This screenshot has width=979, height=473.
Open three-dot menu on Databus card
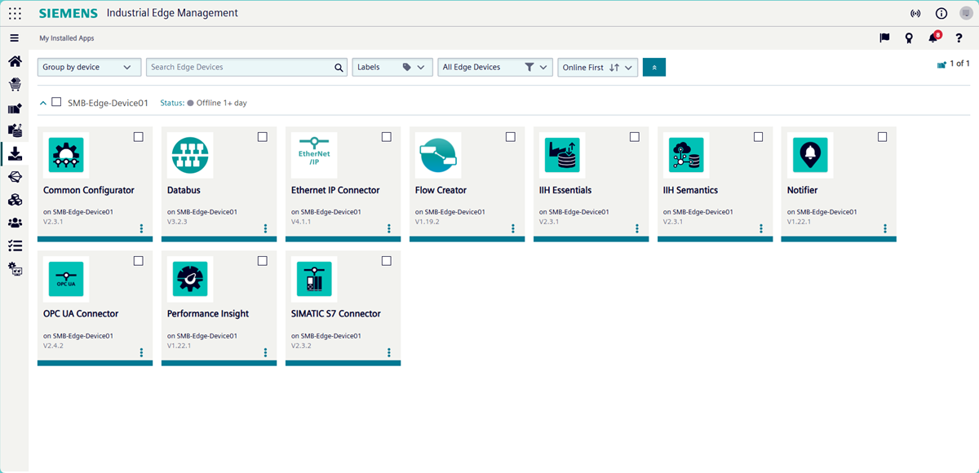tap(265, 228)
